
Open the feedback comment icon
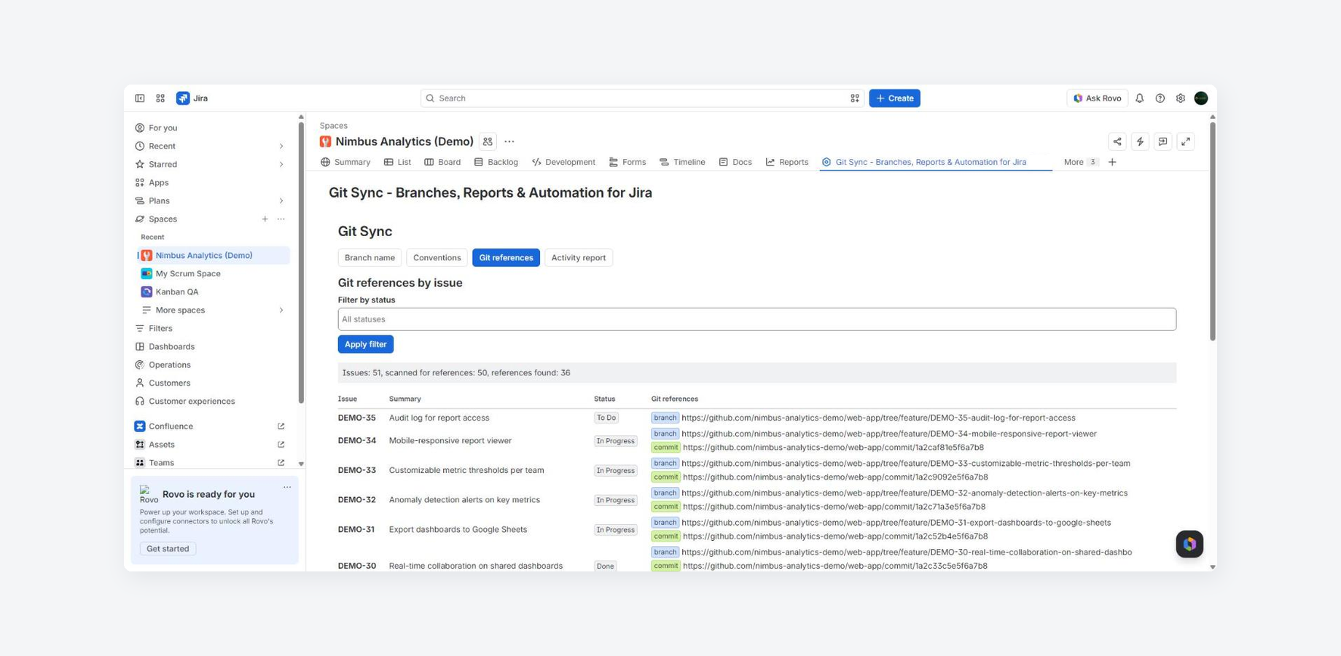(1162, 141)
